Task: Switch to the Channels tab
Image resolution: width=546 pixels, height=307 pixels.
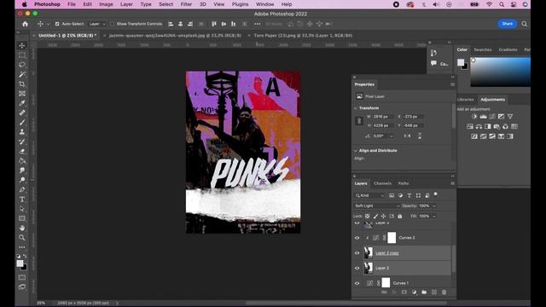Action: (x=382, y=183)
